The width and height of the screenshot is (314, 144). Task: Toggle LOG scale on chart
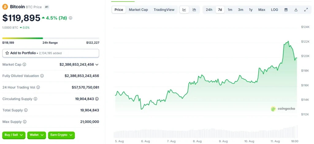click(x=274, y=10)
